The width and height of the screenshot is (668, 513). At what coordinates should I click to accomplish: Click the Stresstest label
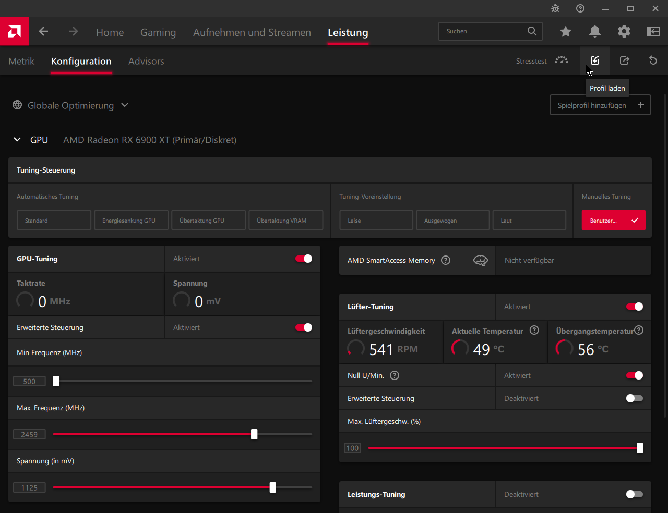tap(531, 61)
